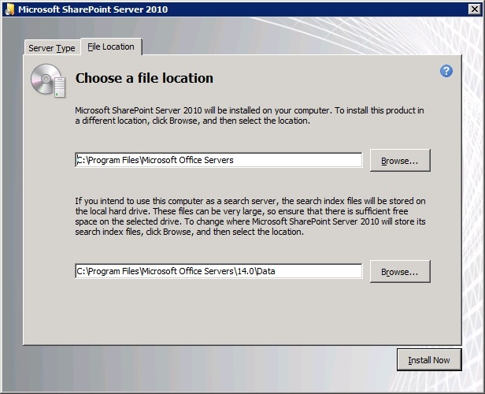Focus the 14.0\Data search index path field
This screenshot has width=485, height=394.
(x=218, y=271)
